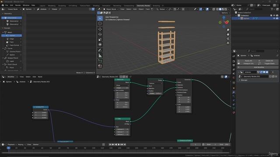Toggle camera view icon in viewport
This screenshot has width=280, height=157.
(228, 39)
